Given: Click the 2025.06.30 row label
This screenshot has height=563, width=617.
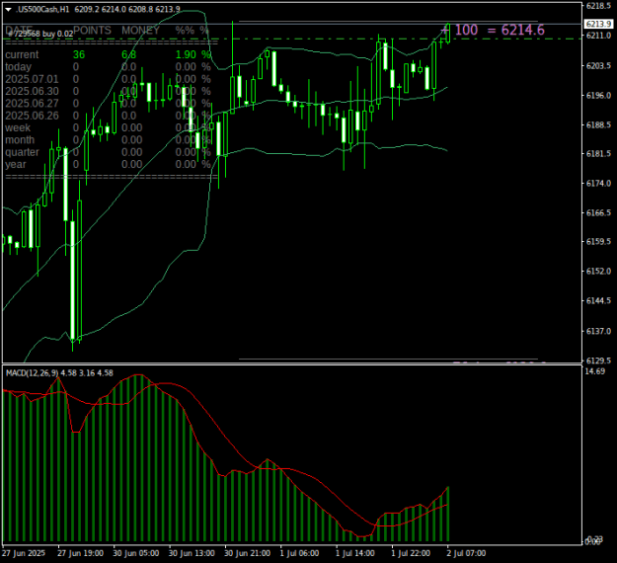Looking at the screenshot, I should (32, 91).
